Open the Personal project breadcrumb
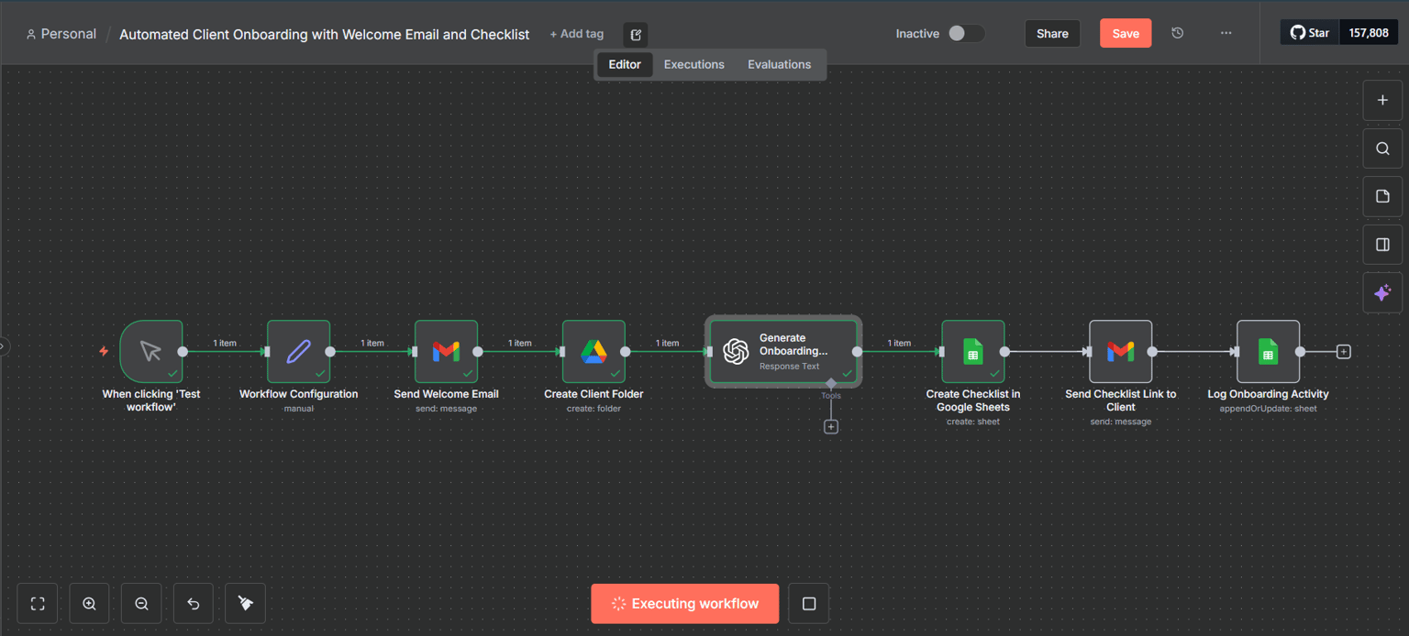The image size is (1409, 636). (x=61, y=34)
